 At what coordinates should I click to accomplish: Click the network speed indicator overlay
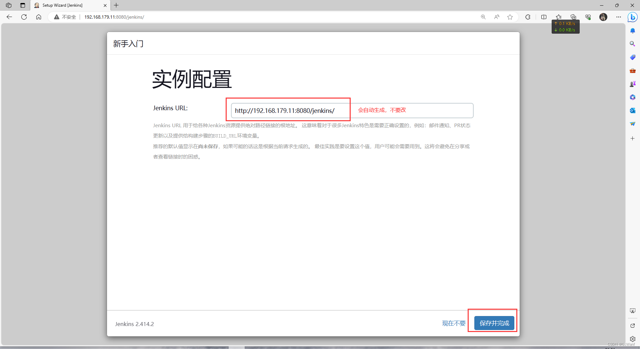click(x=566, y=27)
